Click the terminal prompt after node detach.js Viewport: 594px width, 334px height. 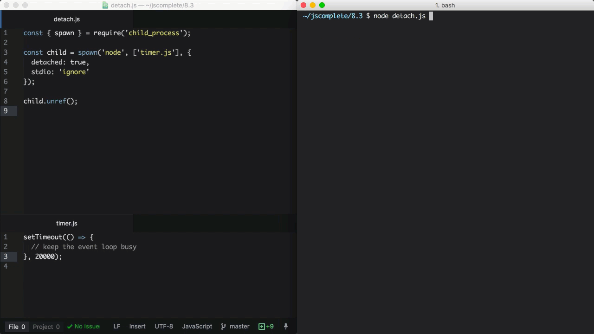click(x=431, y=16)
